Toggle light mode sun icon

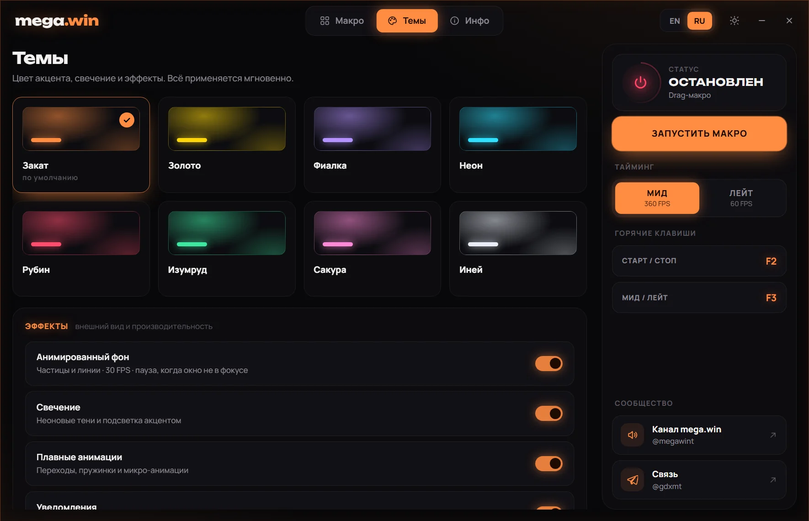[734, 21]
